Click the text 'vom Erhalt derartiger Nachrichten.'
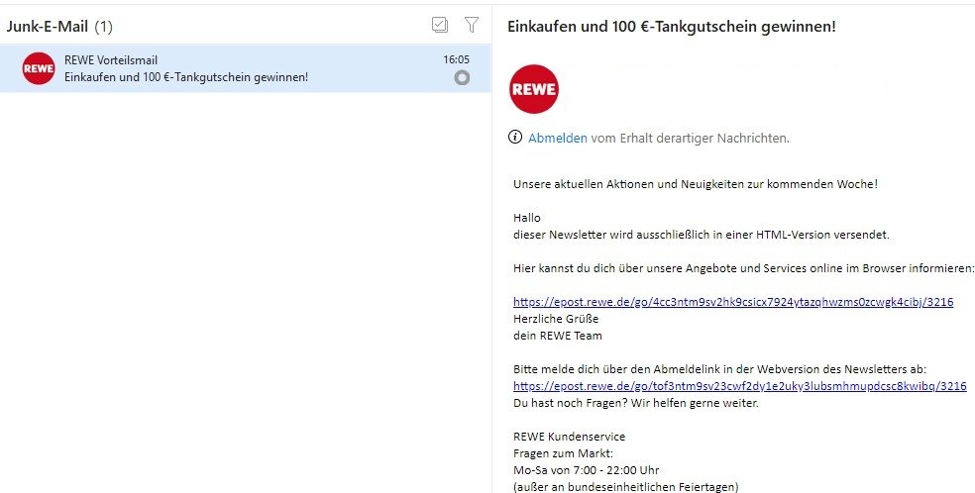975x493 pixels. click(x=690, y=138)
